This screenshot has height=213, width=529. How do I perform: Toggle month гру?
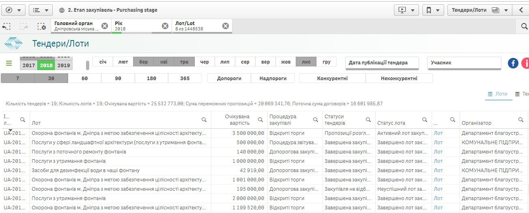[327, 62]
